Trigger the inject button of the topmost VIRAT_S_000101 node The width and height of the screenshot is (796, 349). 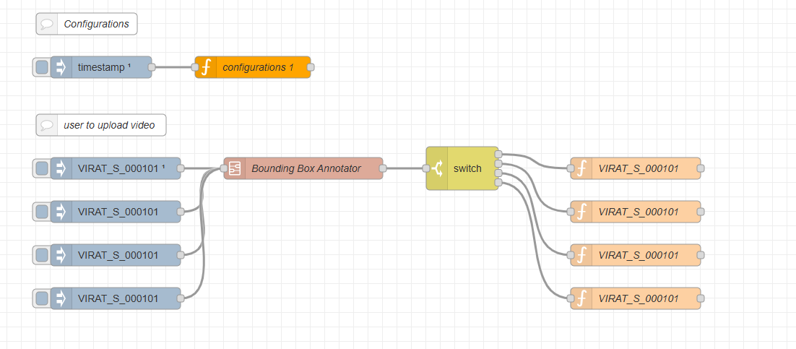coord(42,168)
